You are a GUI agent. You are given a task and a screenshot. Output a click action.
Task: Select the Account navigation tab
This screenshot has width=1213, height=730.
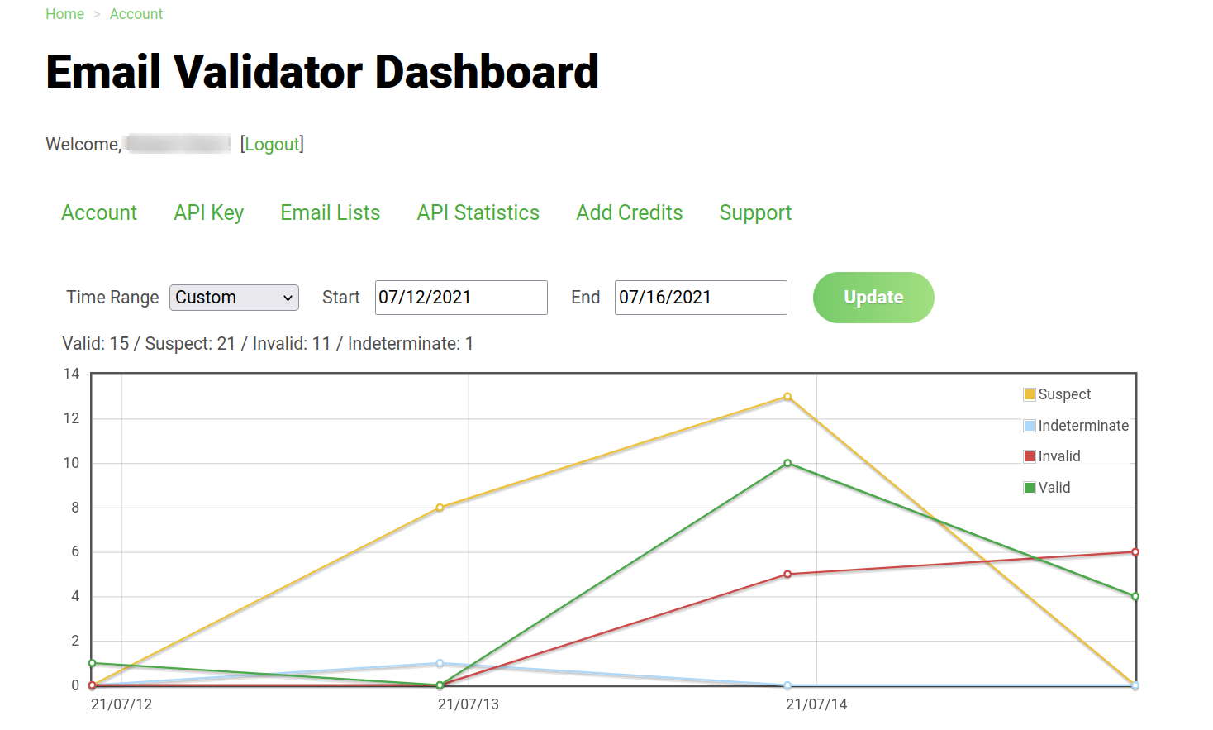(x=99, y=212)
